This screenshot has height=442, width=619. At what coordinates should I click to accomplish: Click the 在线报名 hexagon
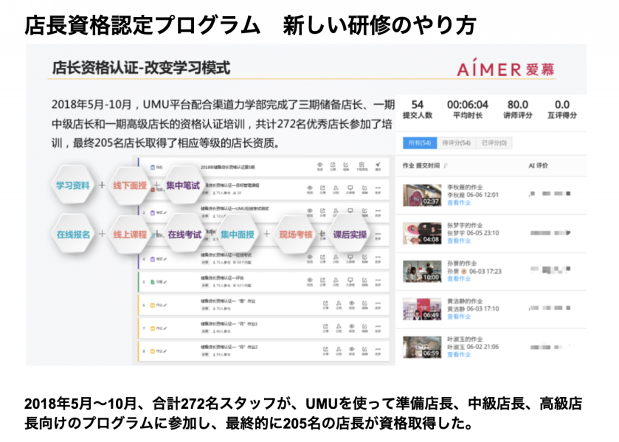coord(73,234)
